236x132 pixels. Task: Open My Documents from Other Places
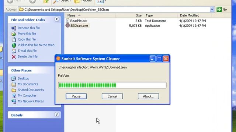tap(28, 84)
